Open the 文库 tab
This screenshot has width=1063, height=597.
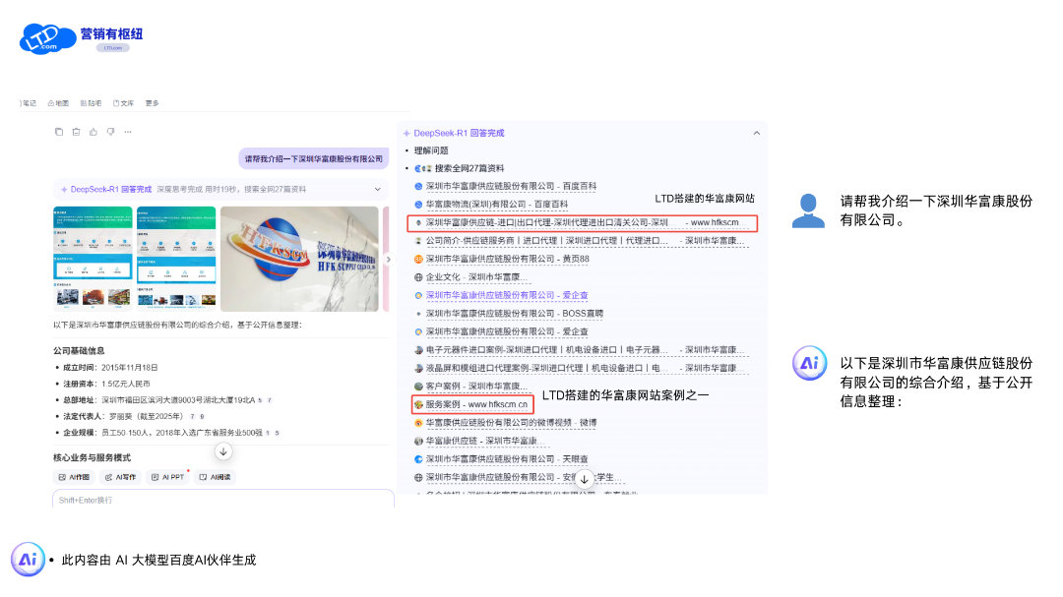pos(123,103)
